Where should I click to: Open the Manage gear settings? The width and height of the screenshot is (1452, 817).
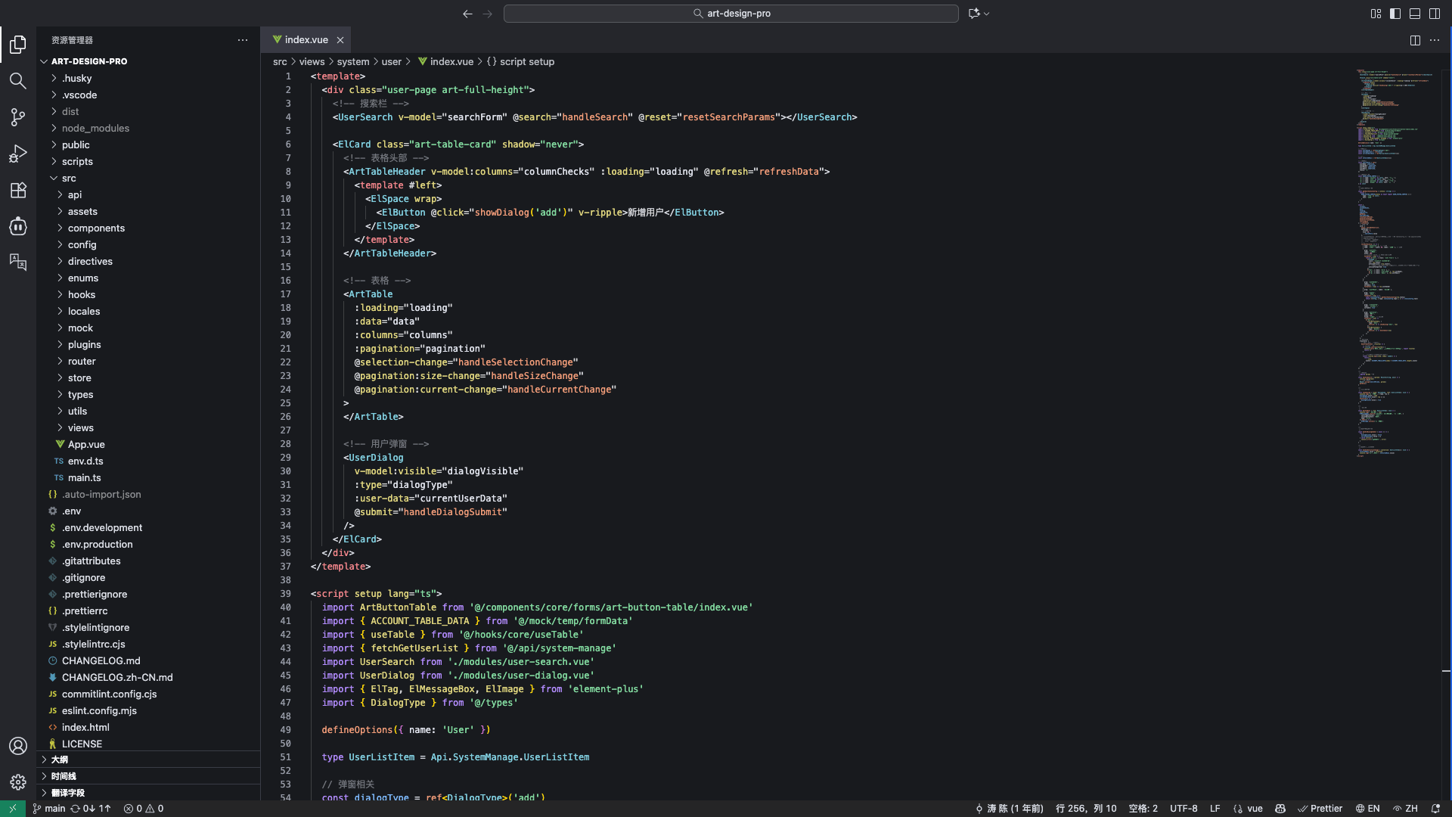(x=18, y=782)
